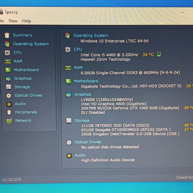
Task: Click Gigabyte Technology H97-HD3 motherboard text
Action: pyautogui.click(x=131, y=86)
